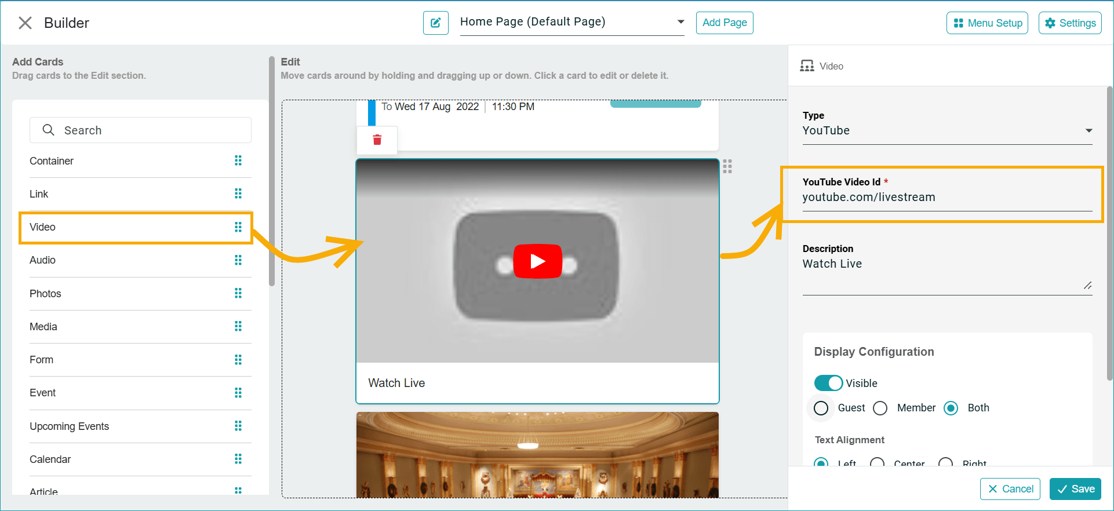This screenshot has height=511, width=1114.
Task: Open the Home Page dropdown
Action: (572, 22)
